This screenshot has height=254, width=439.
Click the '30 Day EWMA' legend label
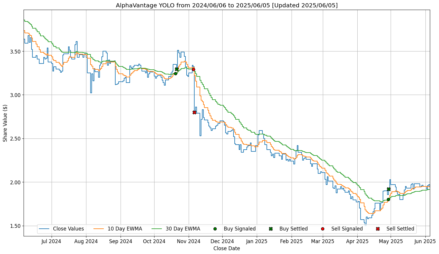(x=183, y=229)
